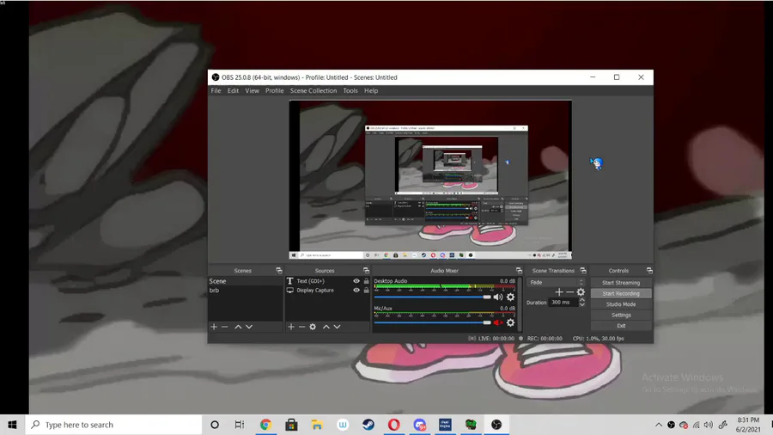
Task: Open the Scene Collection menu
Action: [x=313, y=91]
